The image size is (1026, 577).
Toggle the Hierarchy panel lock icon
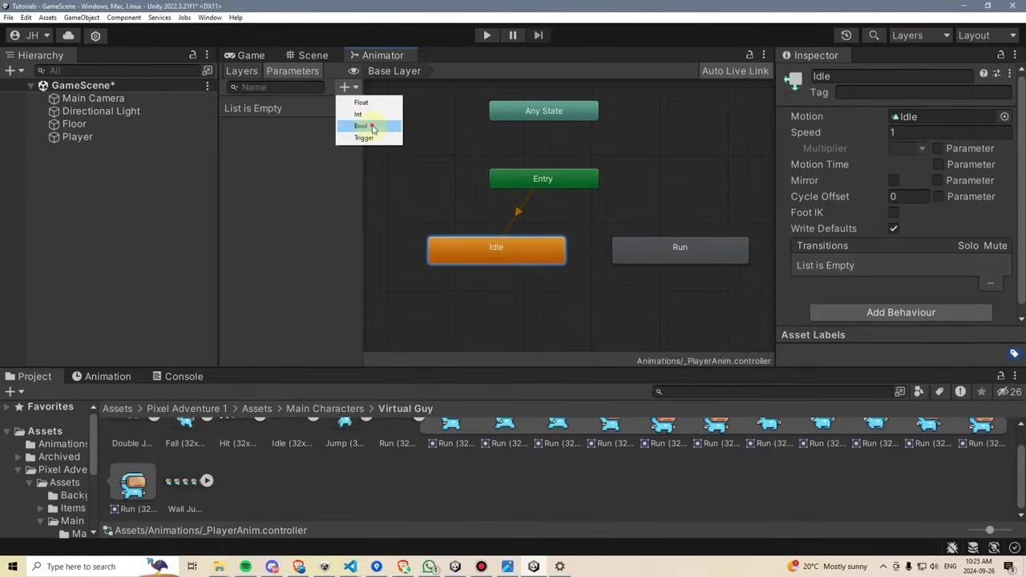[x=192, y=54]
